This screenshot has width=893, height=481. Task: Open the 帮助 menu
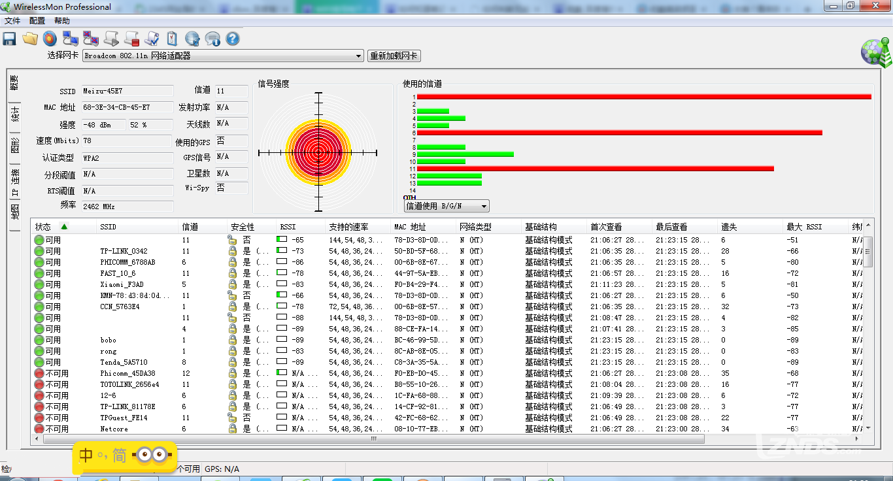(x=62, y=21)
